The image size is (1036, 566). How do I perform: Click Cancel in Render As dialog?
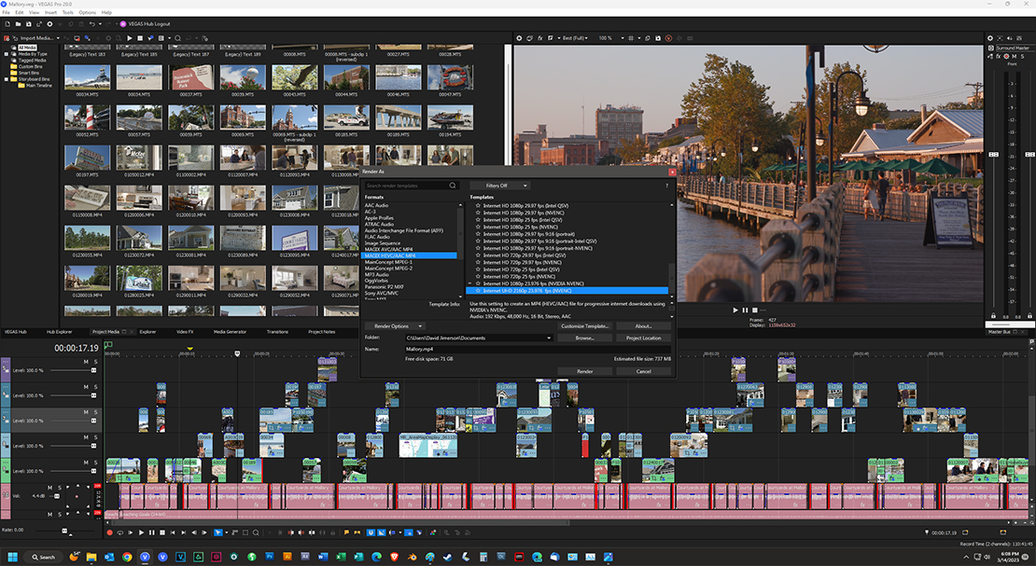[x=644, y=371]
